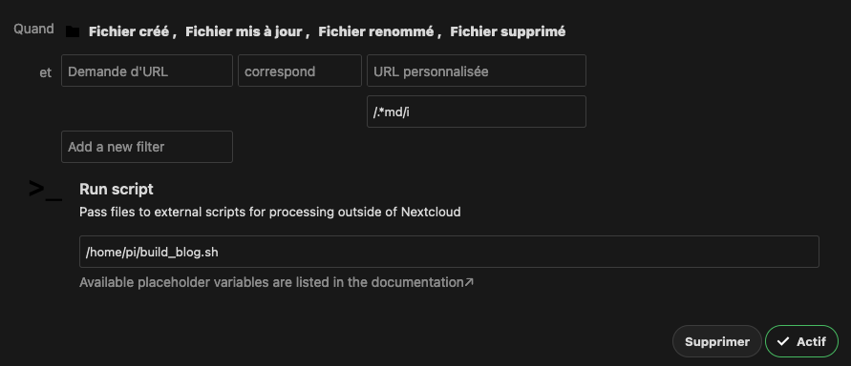Select the Fichier supprimé event

click(x=508, y=32)
